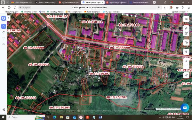This screenshot has height=120, width=192.
Task: Zoom in with the plus button
Action: pos(186,61)
